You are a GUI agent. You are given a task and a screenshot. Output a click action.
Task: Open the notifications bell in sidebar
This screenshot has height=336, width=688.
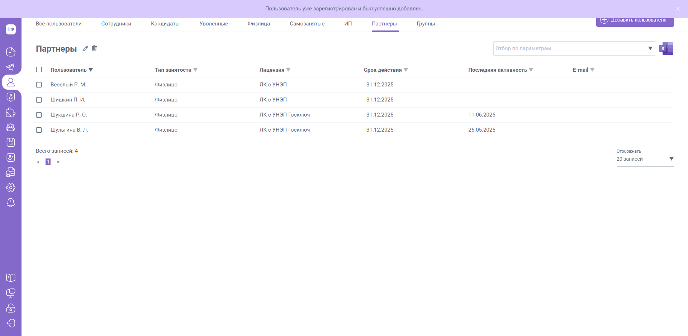click(11, 203)
